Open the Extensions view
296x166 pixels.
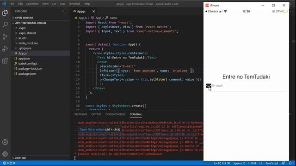click(5, 60)
